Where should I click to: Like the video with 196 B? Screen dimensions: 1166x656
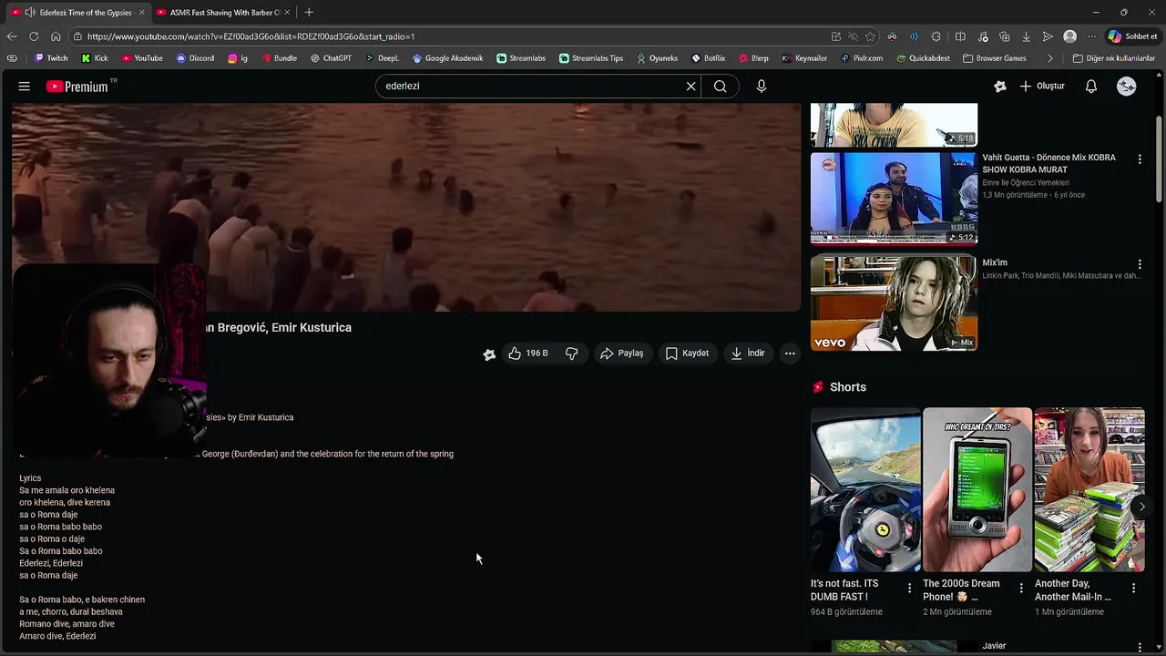[x=528, y=353]
